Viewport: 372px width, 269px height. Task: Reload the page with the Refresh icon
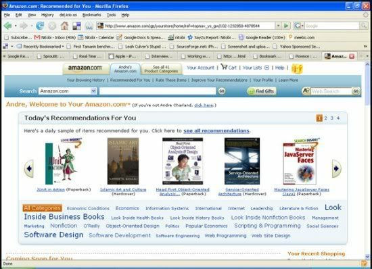(40, 26)
